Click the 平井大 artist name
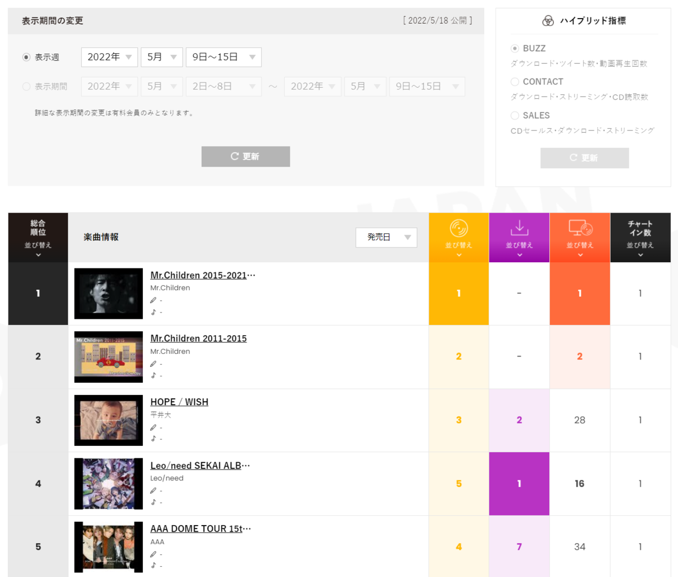The height and width of the screenshot is (577, 678). click(x=160, y=415)
